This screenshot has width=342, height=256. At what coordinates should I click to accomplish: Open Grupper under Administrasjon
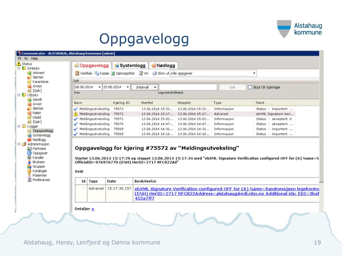(x=36, y=166)
